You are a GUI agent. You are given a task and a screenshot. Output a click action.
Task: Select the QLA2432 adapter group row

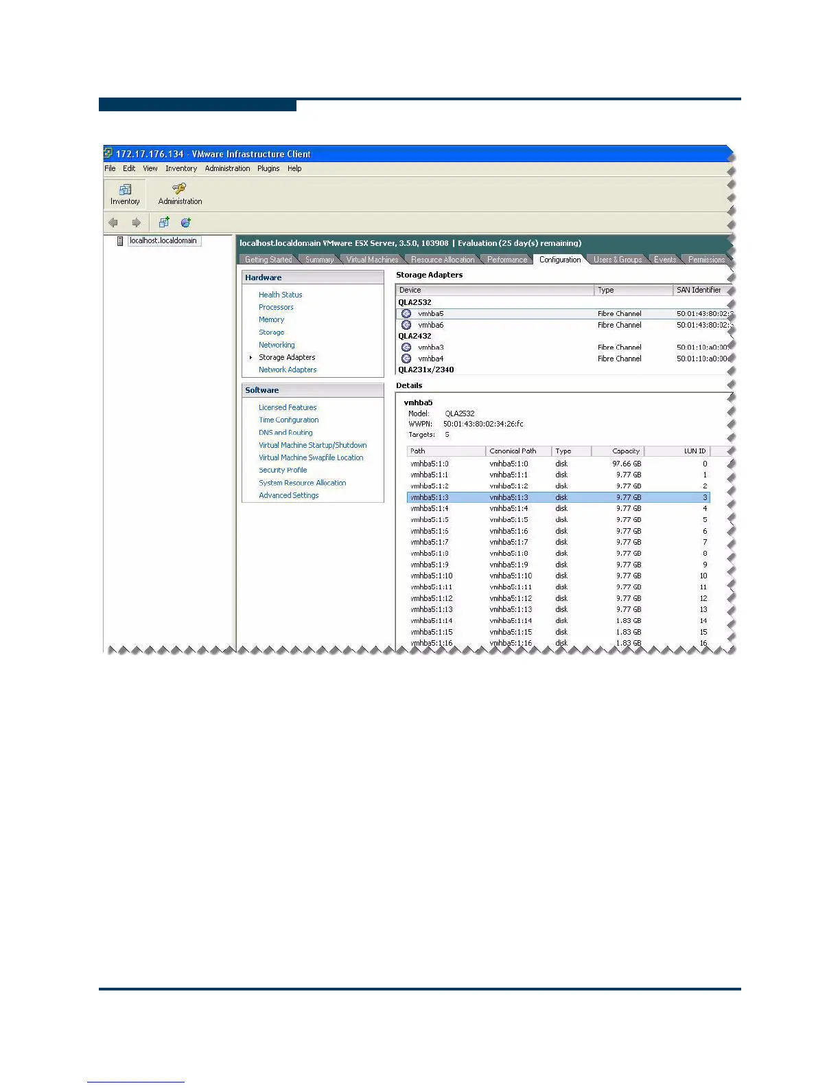click(563, 336)
